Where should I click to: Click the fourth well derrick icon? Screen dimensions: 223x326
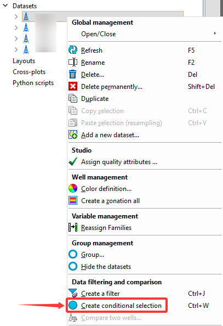click(x=26, y=50)
